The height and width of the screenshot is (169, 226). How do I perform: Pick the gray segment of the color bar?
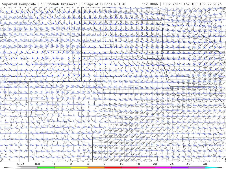(29, 168)
